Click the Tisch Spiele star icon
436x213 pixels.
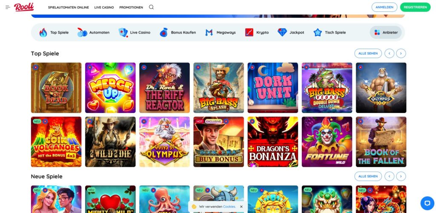pos(318,32)
